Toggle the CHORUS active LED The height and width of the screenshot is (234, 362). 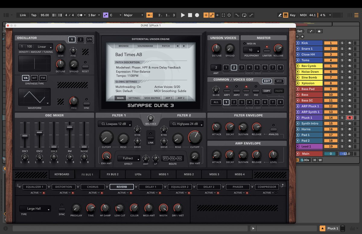[x=102, y=193]
